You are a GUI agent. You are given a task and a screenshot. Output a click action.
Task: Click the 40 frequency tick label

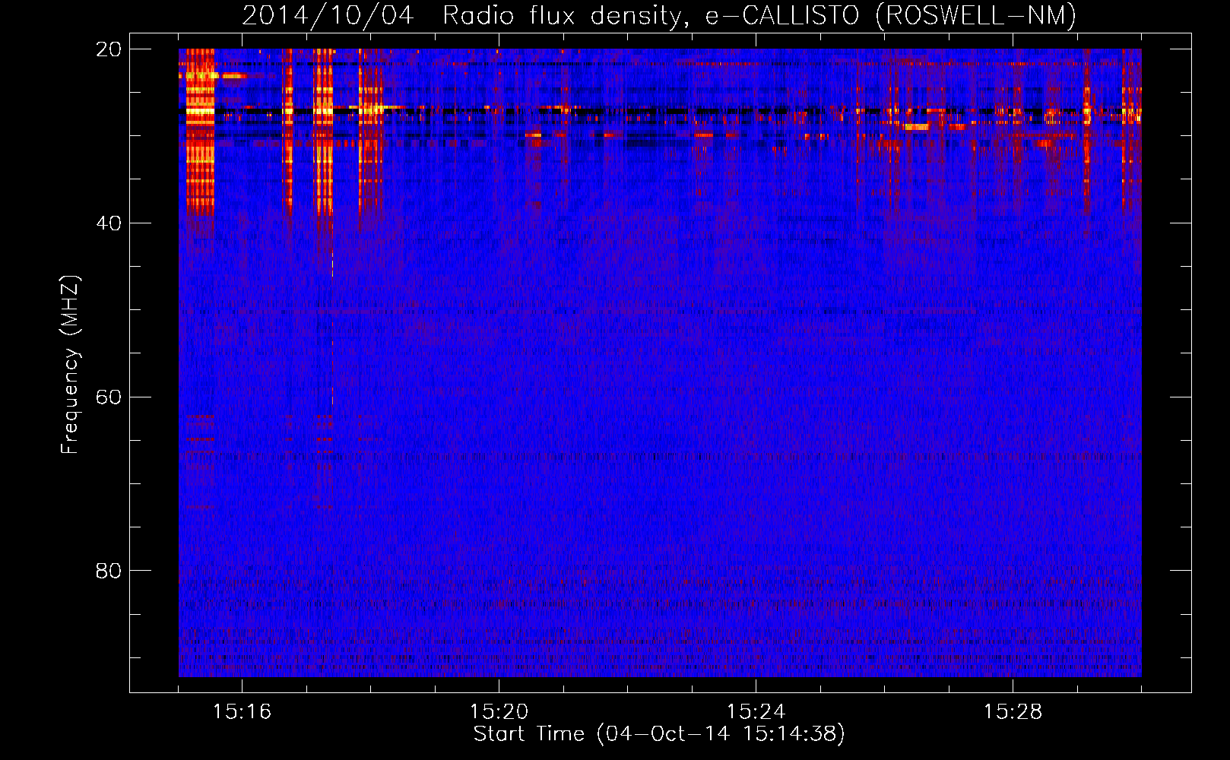(109, 223)
